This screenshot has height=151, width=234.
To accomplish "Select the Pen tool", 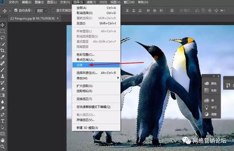I will (3, 115).
